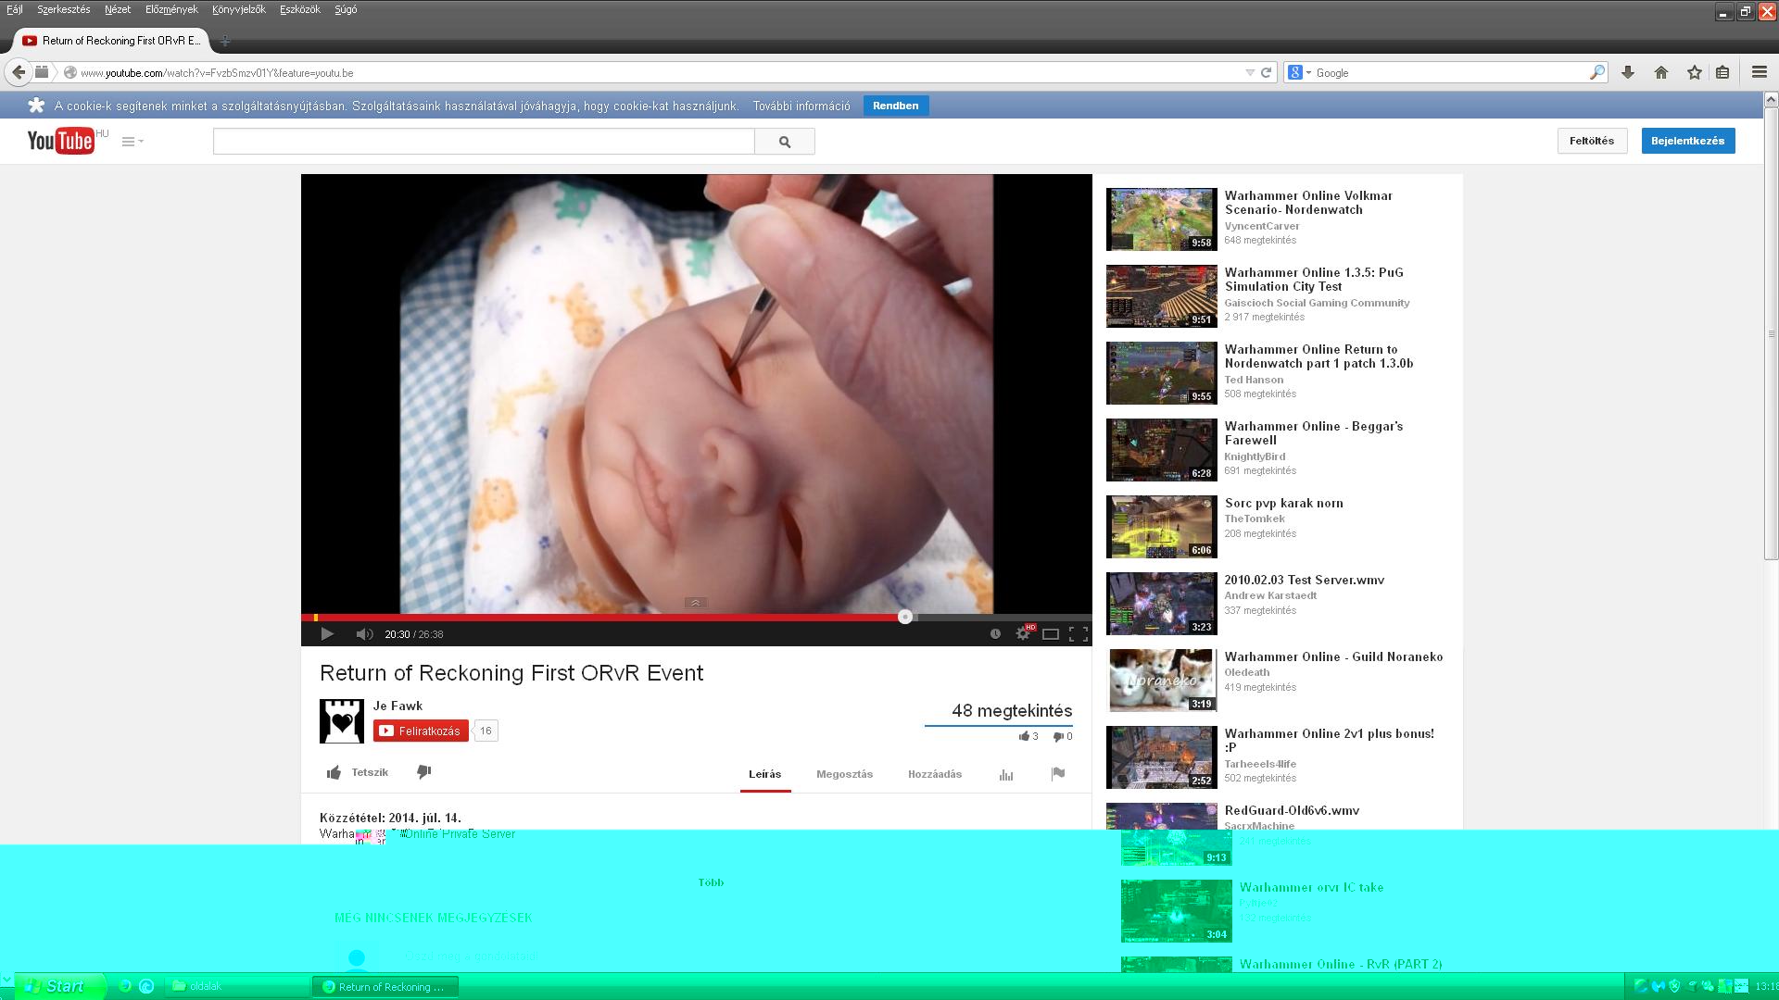Bookmark this page with the star icon
Screen dimensions: 1779x1000
pyautogui.click(x=1695, y=72)
